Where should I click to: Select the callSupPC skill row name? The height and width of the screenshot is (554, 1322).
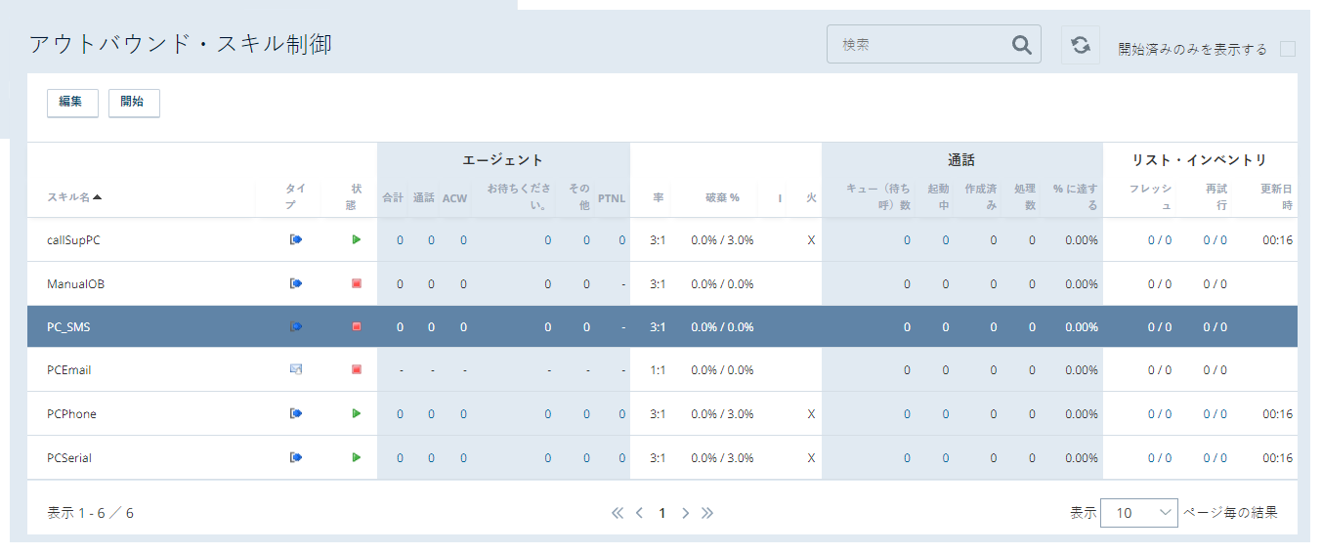(x=73, y=239)
